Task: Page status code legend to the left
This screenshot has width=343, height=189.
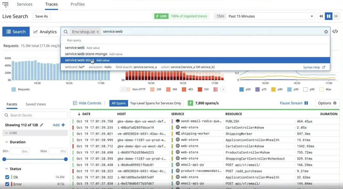Action: [123, 89]
